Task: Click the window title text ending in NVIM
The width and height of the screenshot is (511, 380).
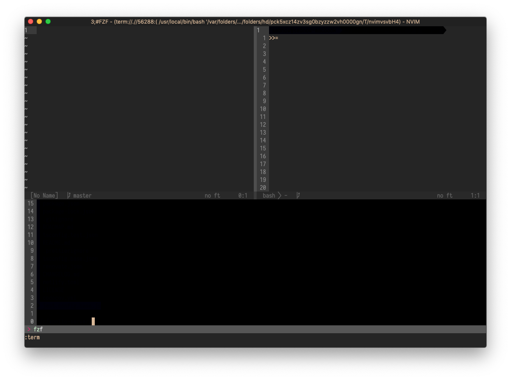Action: 255,21
